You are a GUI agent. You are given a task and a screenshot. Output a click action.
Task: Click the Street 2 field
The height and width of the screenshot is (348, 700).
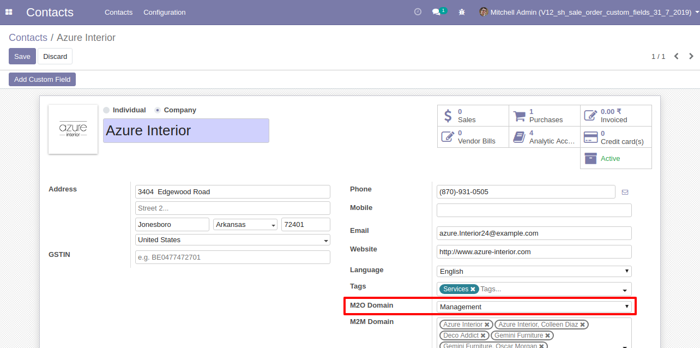[233, 208]
